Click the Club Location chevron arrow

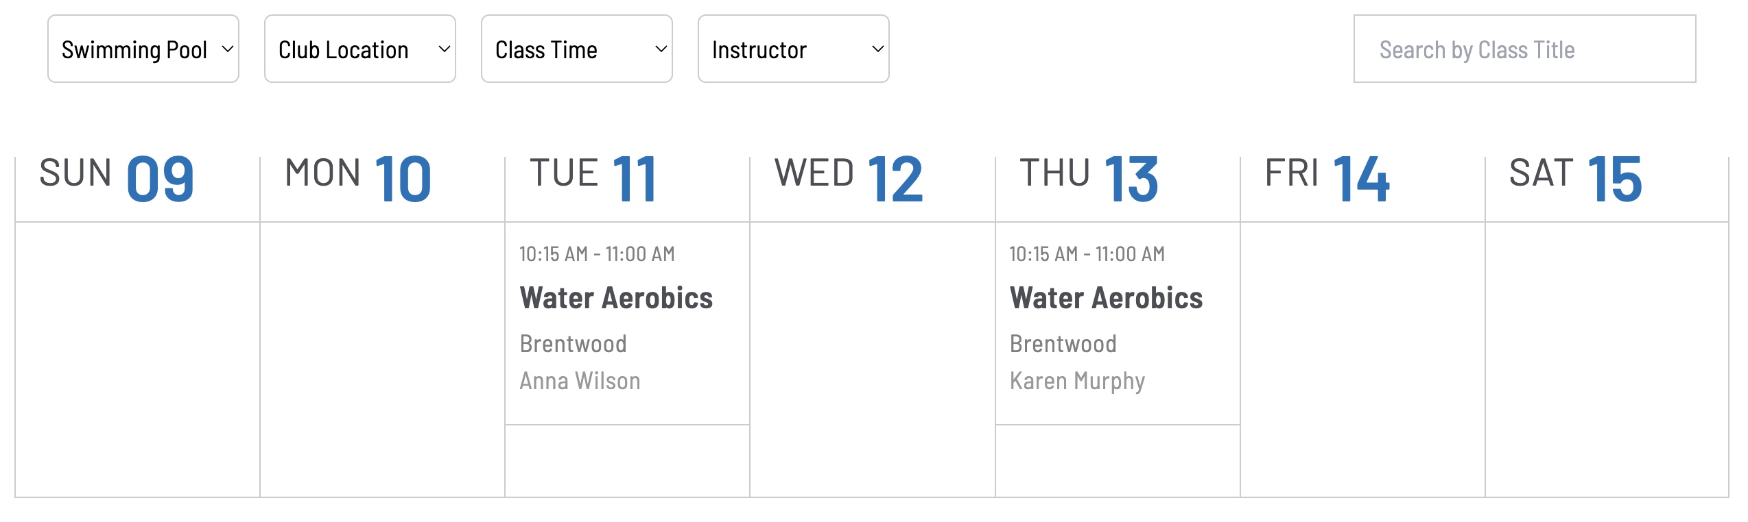tap(443, 49)
